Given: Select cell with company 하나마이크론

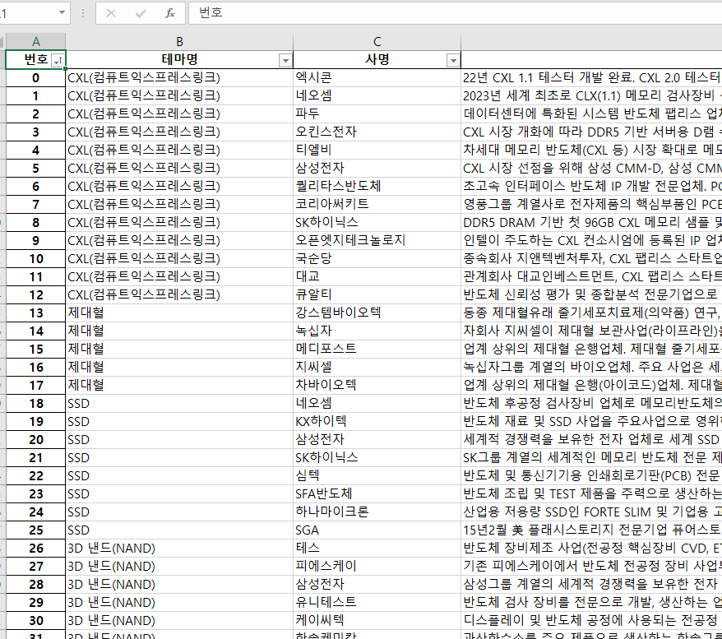Looking at the screenshot, I should [377, 512].
